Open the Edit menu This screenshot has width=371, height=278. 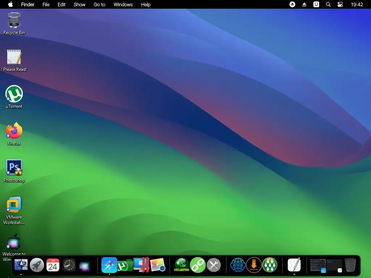point(62,4)
